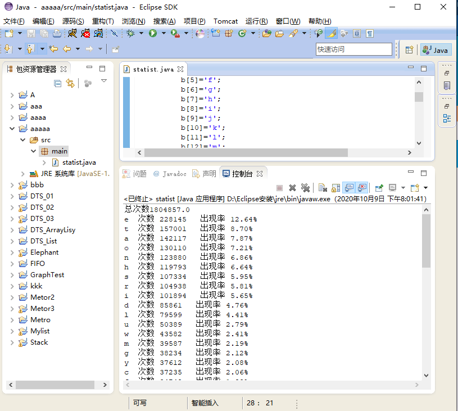Screen dimensions: 458x411
Task: Expand statist.java tree node
Action: click(44, 162)
